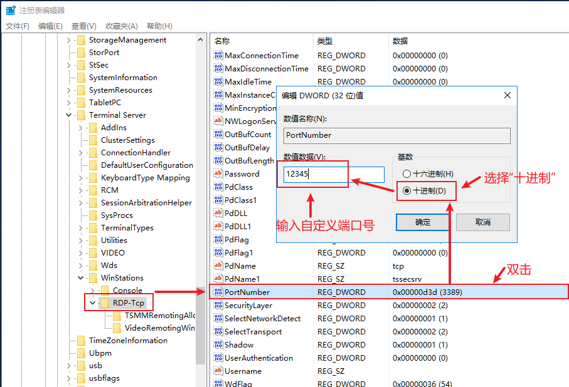Screen dimensions: 569x387
Task: Select the TSMMRemotingAllc subkey
Action: [x=160, y=315]
